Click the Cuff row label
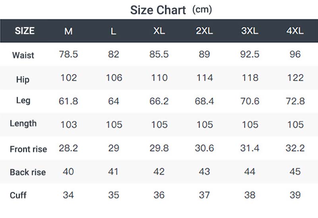This screenshot has width=318, height=218. tap(18, 195)
